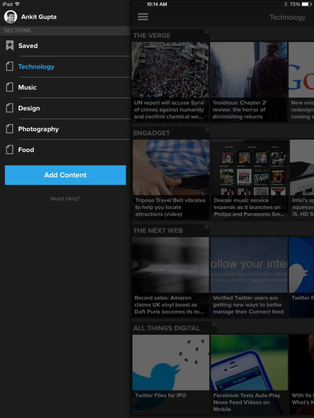
Task: Select the Technology section
Action: 65,66
